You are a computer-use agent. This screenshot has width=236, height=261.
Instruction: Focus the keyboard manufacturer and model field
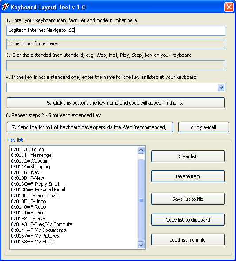coord(116,31)
